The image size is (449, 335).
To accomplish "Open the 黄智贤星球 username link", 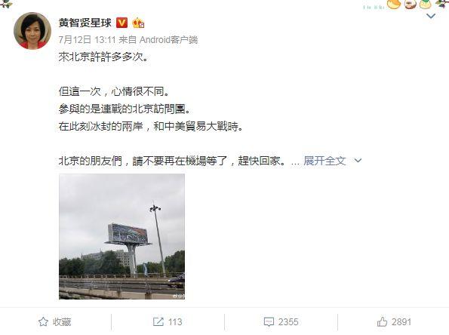I will (85, 23).
